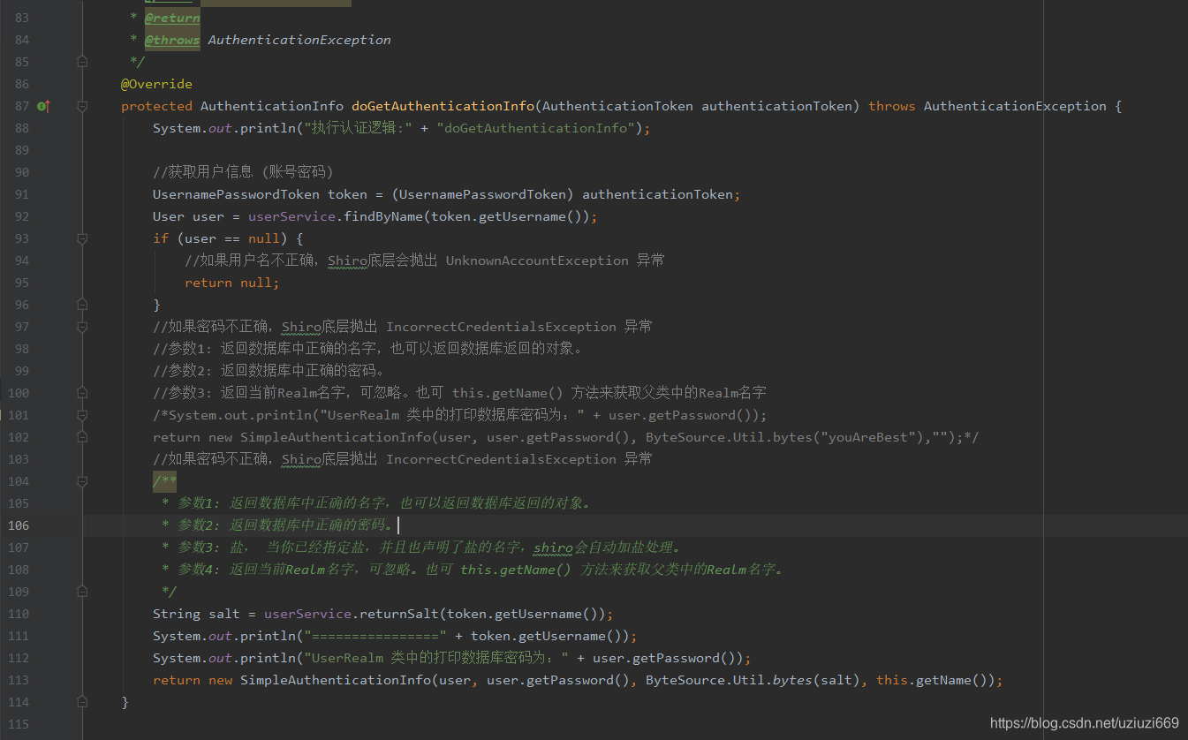The width and height of the screenshot is (1188, 740).
Task: Click line number 101 in the gutter
Action: pyautogui.click(x=19, y=415)
